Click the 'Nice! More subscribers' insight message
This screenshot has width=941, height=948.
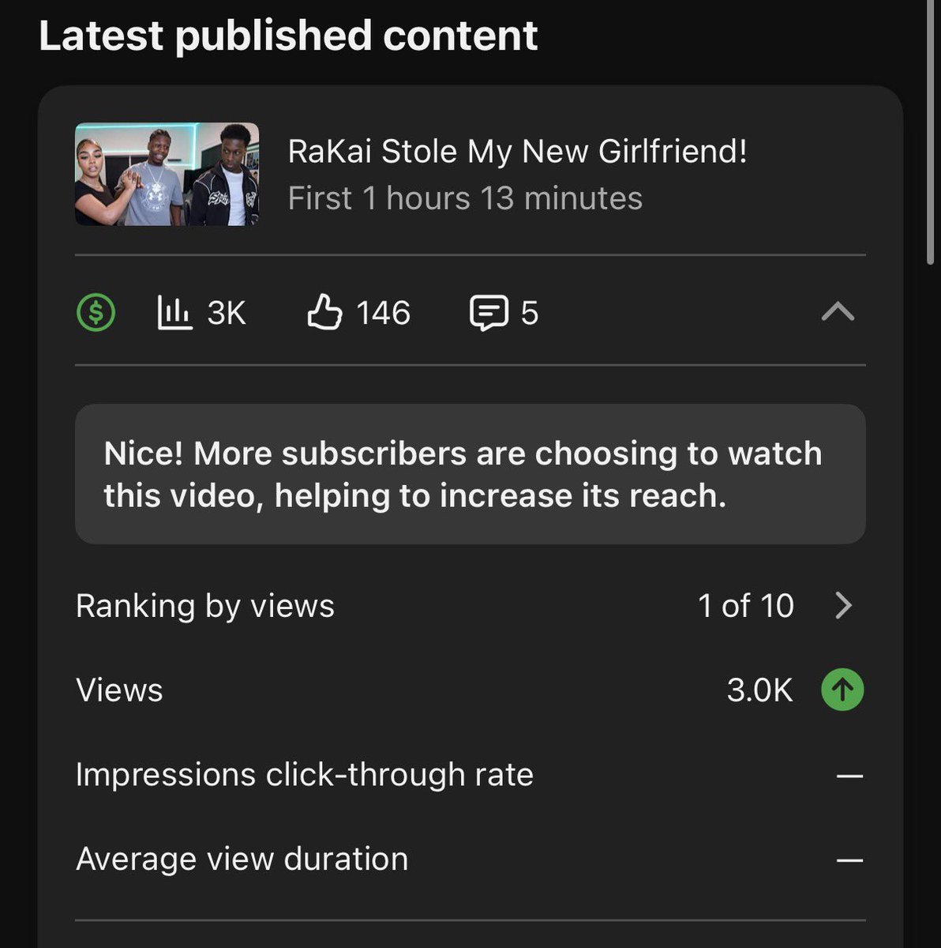(470, 474)
